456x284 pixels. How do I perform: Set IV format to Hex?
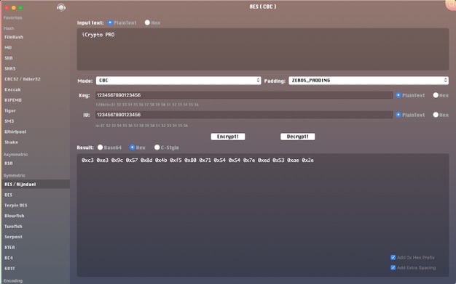pos(441,115)
